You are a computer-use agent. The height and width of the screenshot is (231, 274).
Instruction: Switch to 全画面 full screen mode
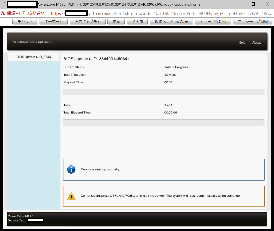[137, 21]
